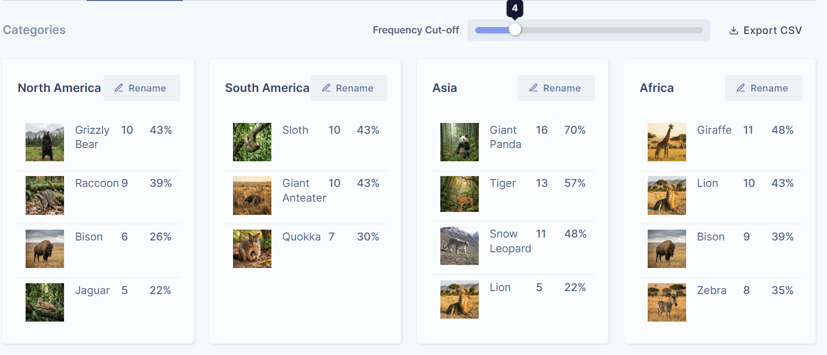Image resolution: width=827 pixels, height=355 pixels.
Task: Click the value badge showing 4 above the slider
Action: pyautogui.click(x=515, y=9)
